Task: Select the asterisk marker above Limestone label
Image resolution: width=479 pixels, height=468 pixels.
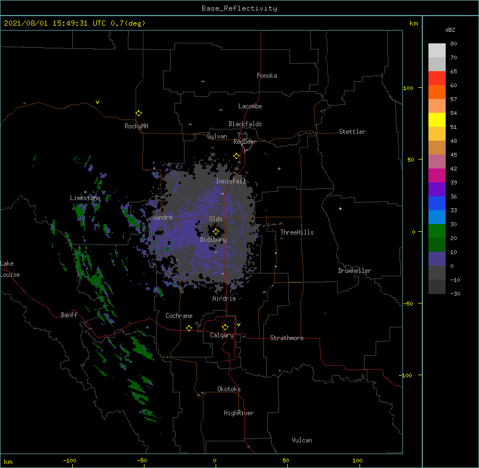Action: tap(85, 192)
